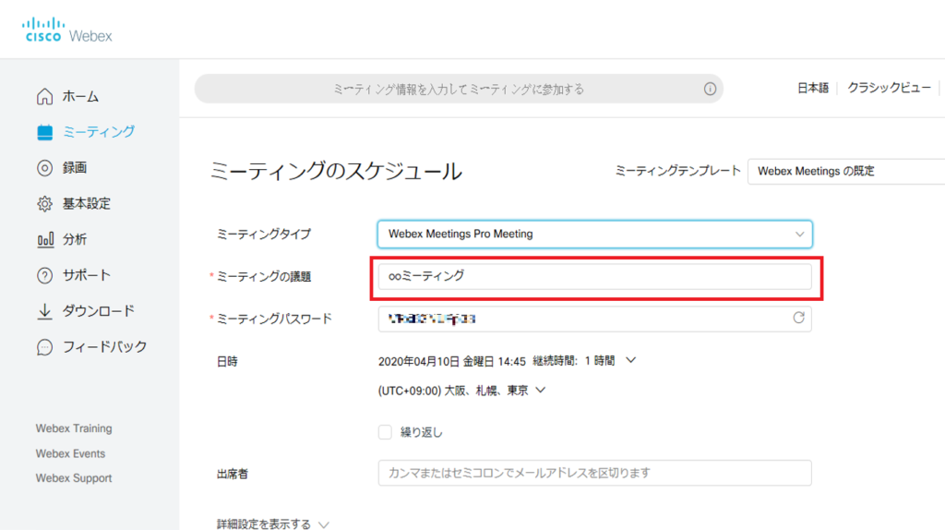Click the Cisco Webex logo
Image resolution: width=945 pixels, height=530 pixels.
point(66,30)
